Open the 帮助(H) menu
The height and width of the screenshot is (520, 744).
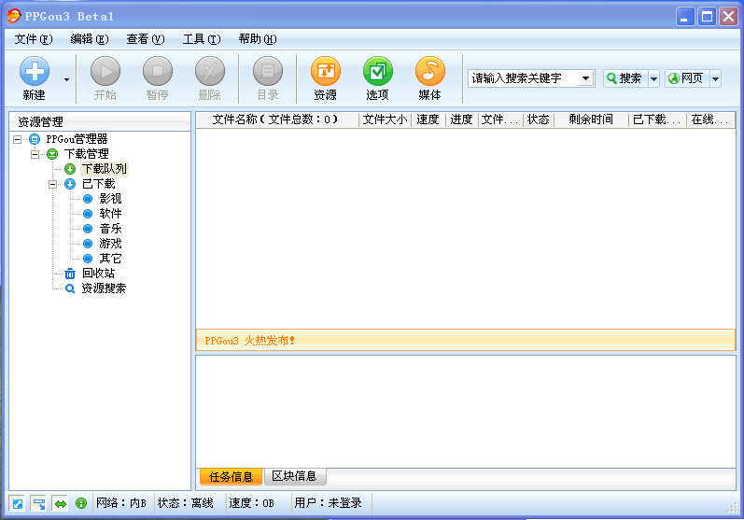[258, 39]
